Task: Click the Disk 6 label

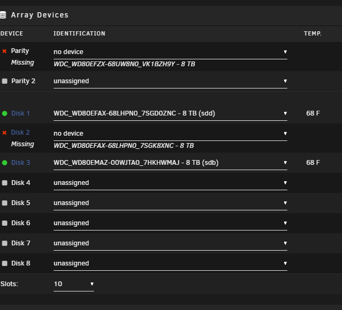Action: tap(21, 223)
